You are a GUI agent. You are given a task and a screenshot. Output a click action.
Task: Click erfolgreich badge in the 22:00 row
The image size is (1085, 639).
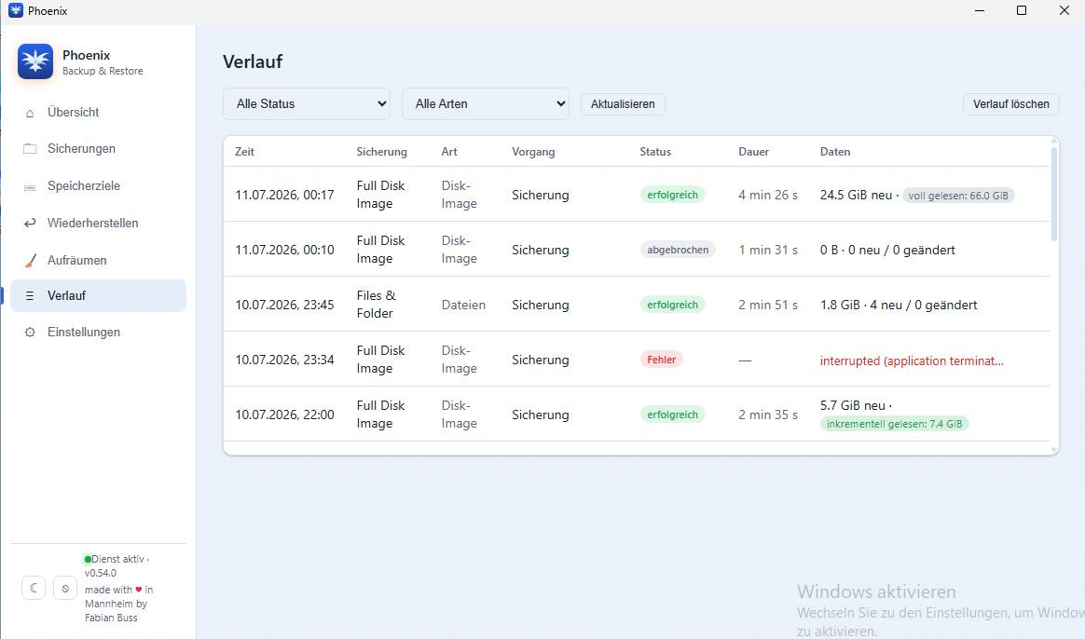[x=673, y=415]
